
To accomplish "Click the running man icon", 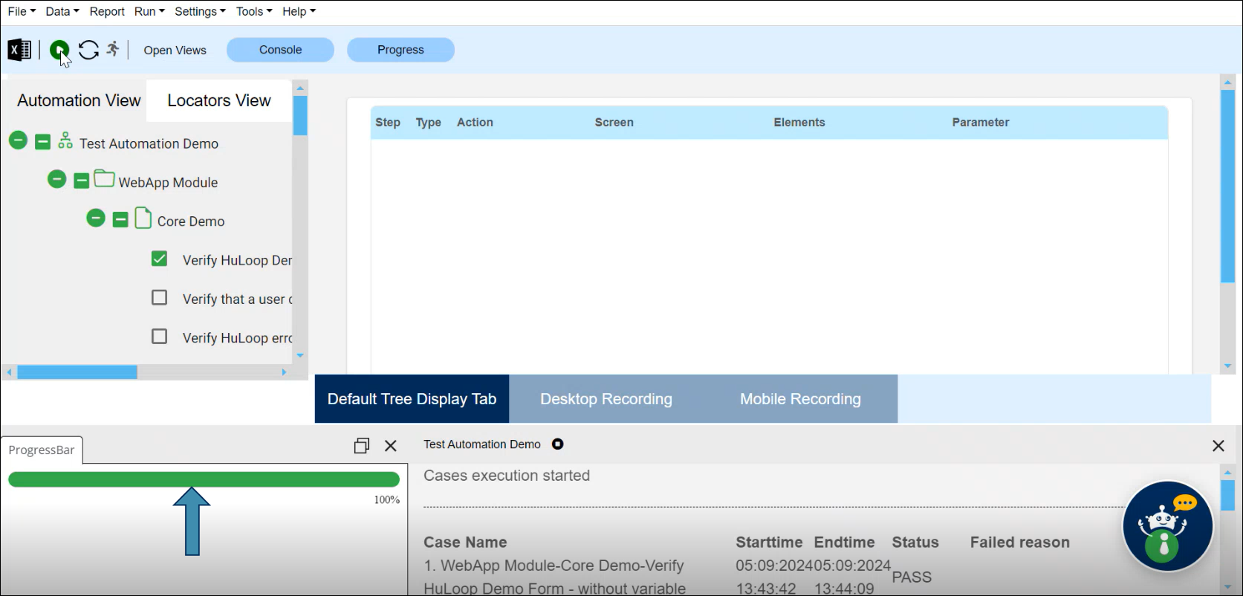I will [113, 49].
